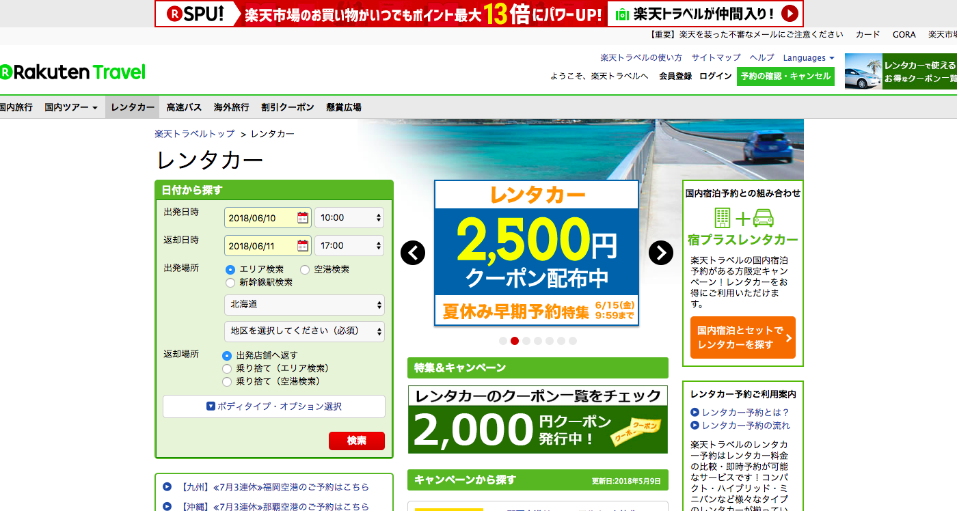Expand the 国内ツアー menu
This screenshot has width=957, height=511.
71,107
